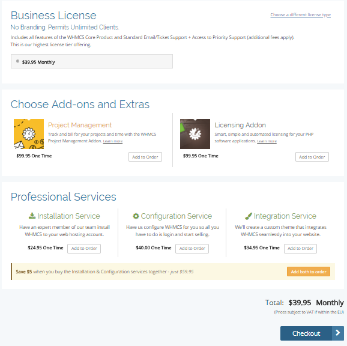Click the Project Management addon image
The image size is (347, 346).
click(x=29, y=134)
